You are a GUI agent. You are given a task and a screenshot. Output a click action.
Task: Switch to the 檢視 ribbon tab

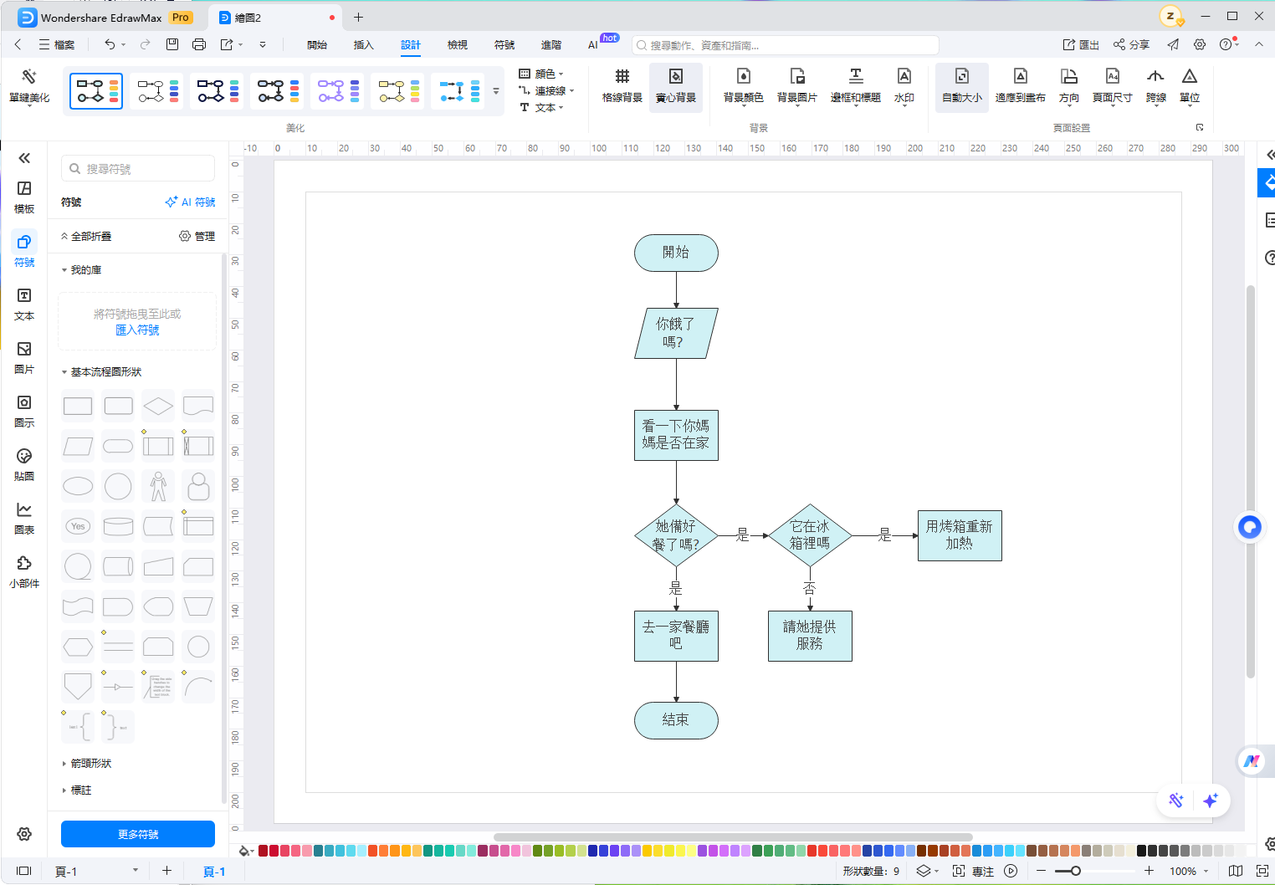point(458,45)
